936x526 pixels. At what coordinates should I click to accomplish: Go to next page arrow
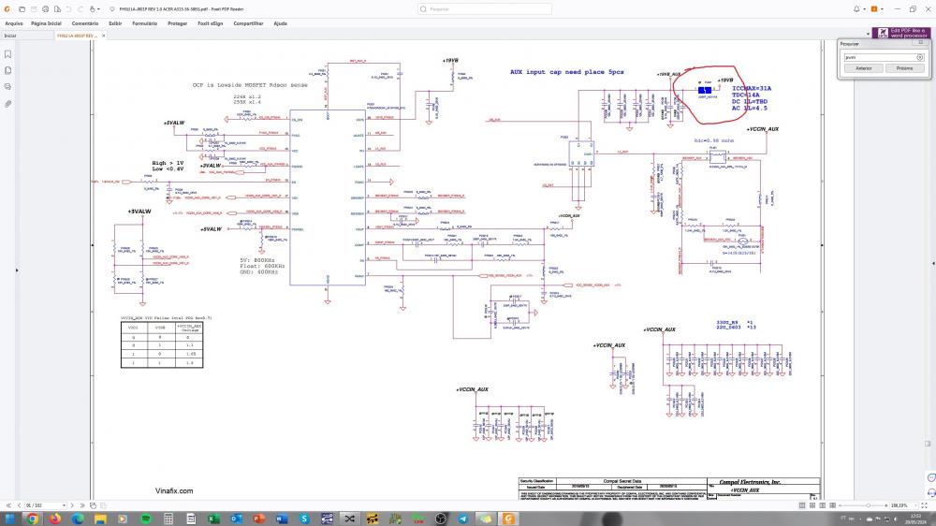click(x=72, y=505)
